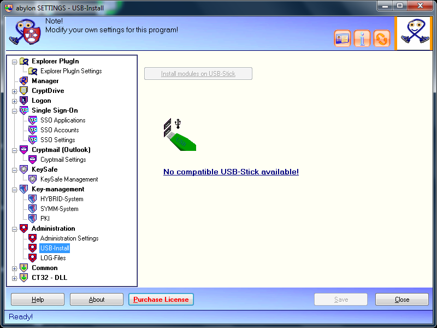437x328 pixels.
Task: Click the Close button at bottom
Action: tap(402, 299)
